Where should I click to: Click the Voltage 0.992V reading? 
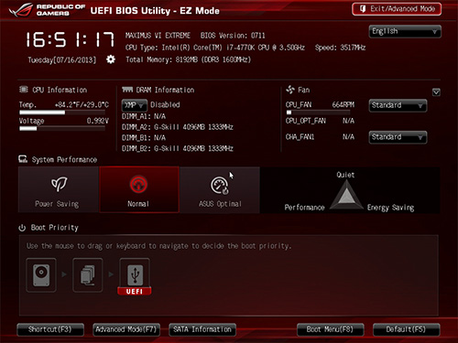pyautogui.click(x=64, y=121)
